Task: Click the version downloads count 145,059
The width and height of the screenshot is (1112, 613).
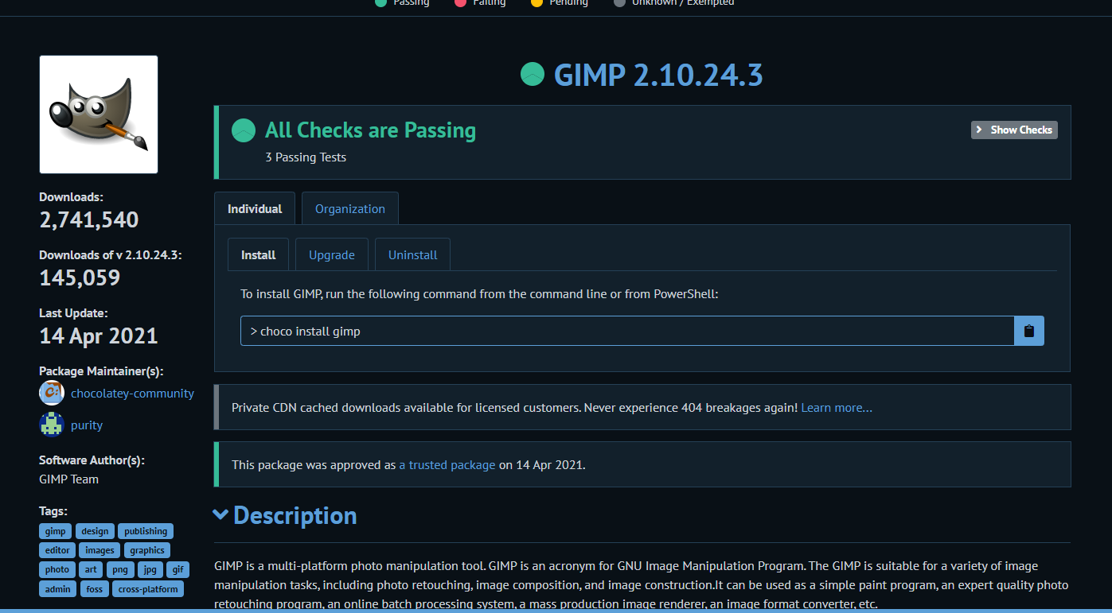Action: click(x=80, y=277)
